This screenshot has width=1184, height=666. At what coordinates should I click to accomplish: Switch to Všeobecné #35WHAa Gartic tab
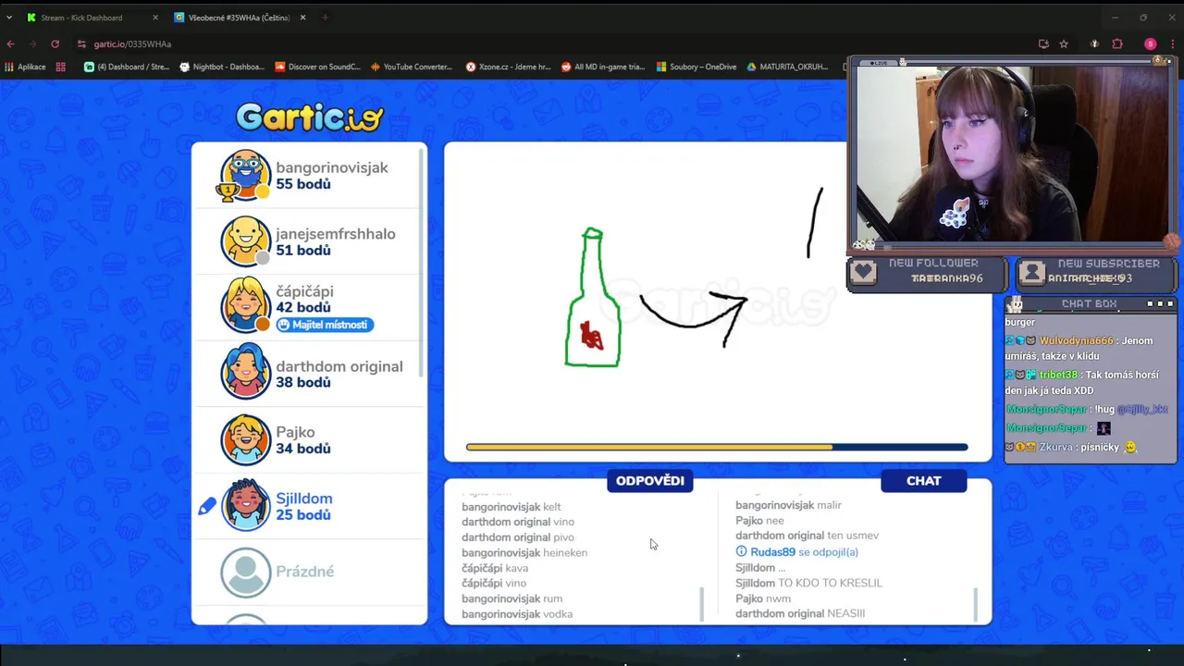click(x=240, y=18)
